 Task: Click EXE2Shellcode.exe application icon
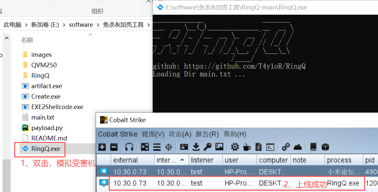25,107
